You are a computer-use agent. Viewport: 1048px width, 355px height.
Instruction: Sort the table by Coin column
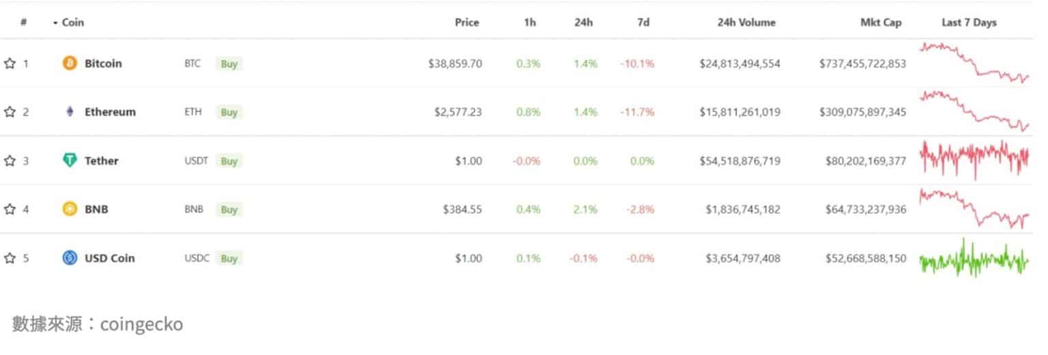tap(72, 22)
